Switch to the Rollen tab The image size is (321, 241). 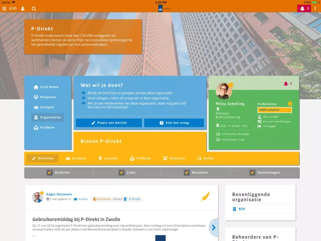coord(205,158)
